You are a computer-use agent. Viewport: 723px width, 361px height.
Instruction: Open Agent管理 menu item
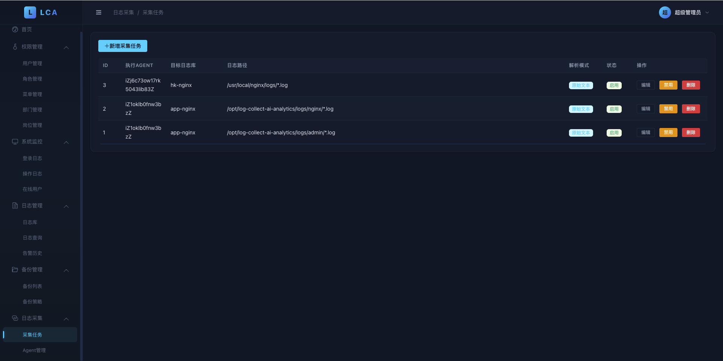click(34, 350)
